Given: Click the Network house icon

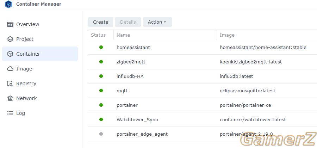Looking at the screenshot, I should pos(10,98).
